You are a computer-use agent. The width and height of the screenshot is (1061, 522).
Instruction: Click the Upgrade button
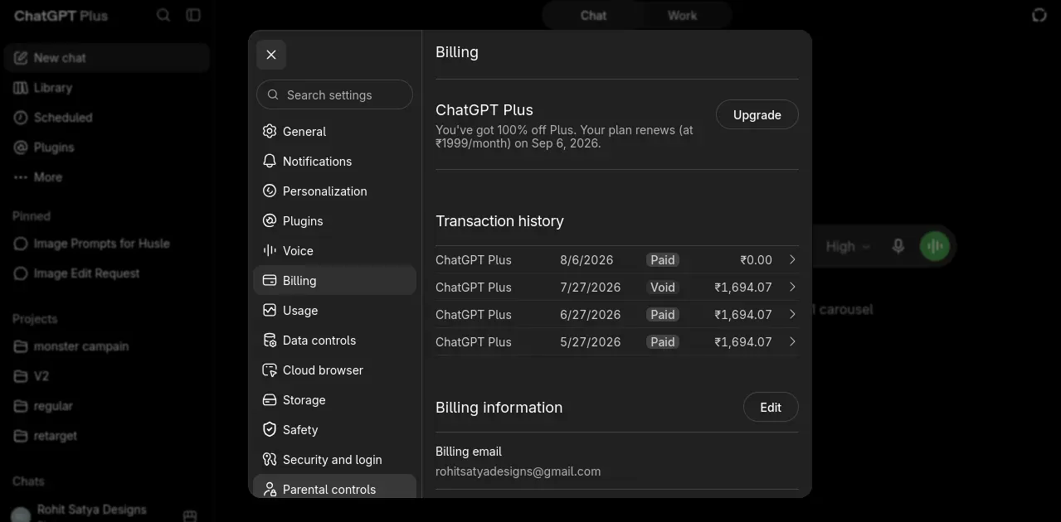(757, 114)
